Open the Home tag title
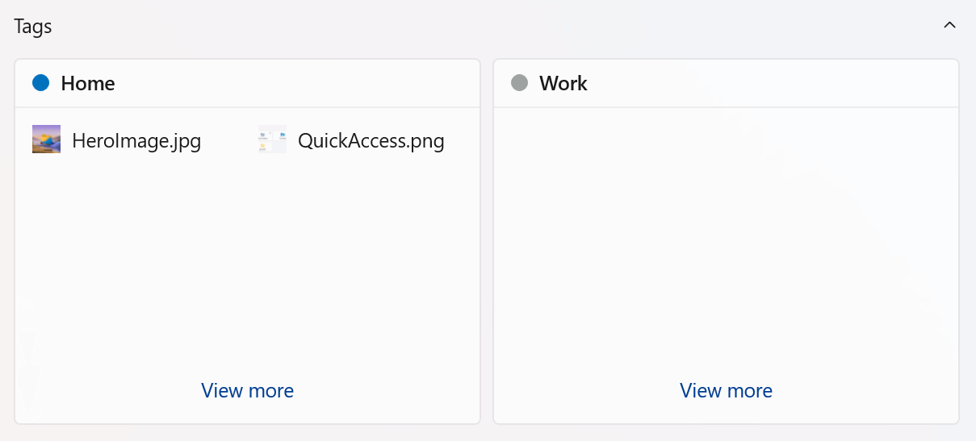 pos(88,83)
